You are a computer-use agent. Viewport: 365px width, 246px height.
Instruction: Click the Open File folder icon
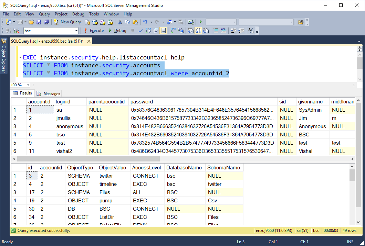tap(31, 22)
